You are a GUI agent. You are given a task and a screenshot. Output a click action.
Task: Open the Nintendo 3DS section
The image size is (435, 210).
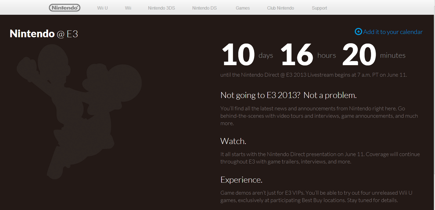point(161,8)
